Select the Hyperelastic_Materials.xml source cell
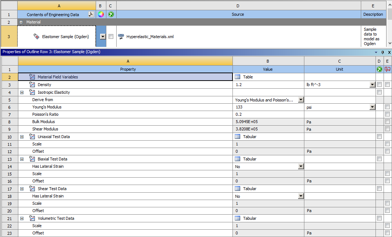Image resolution: width=392 pixels, height=237 pixels. (x=239, y=37)
